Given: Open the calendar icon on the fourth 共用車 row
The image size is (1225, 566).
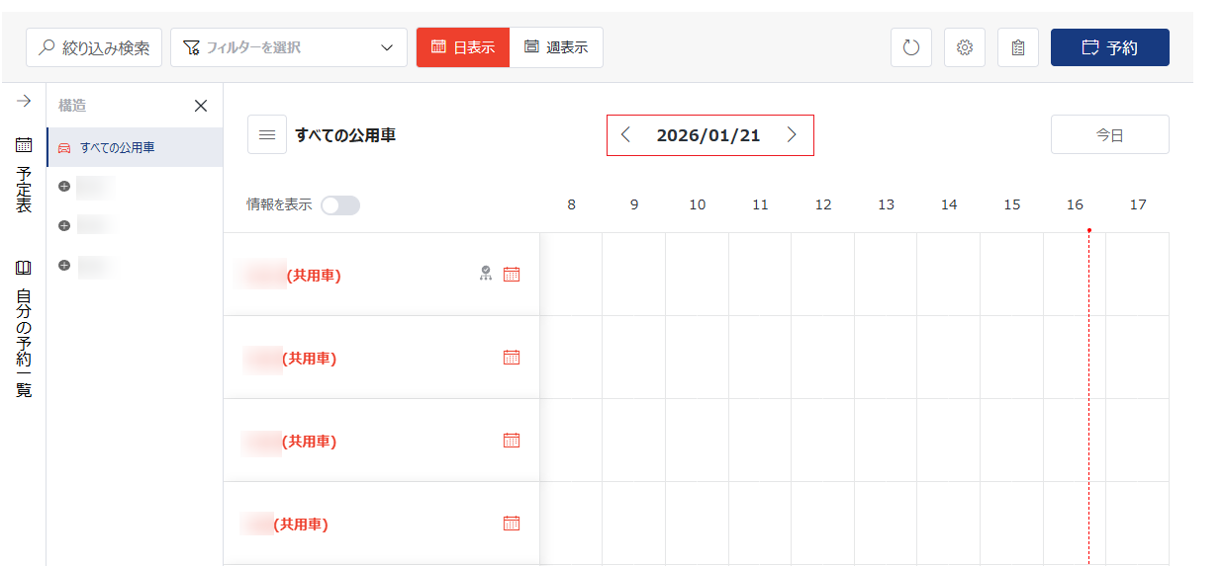Looking at the screenshot, I should (512, 524).
